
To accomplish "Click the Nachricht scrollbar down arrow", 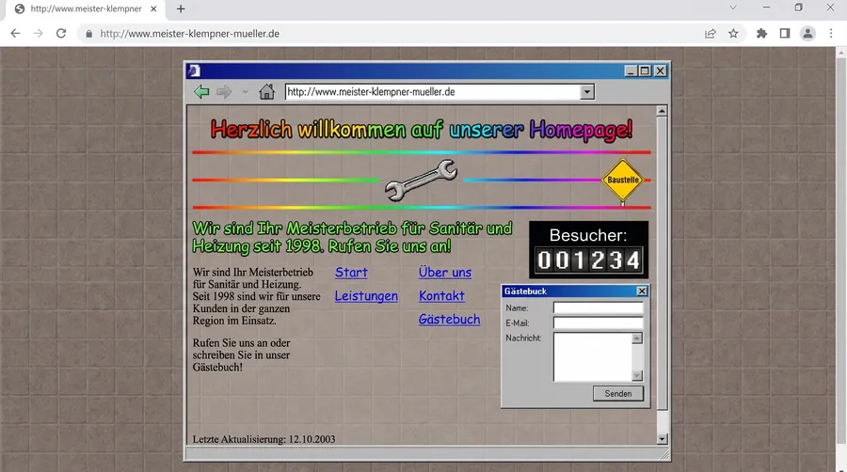I will point(637,375).
